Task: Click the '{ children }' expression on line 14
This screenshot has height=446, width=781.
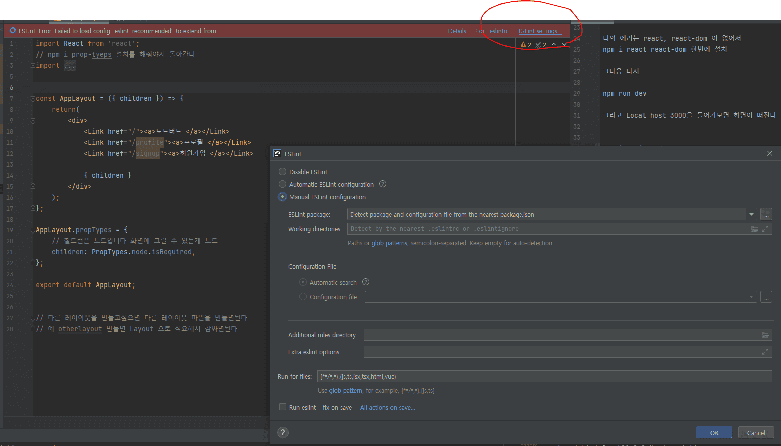Action: [107, 175]
